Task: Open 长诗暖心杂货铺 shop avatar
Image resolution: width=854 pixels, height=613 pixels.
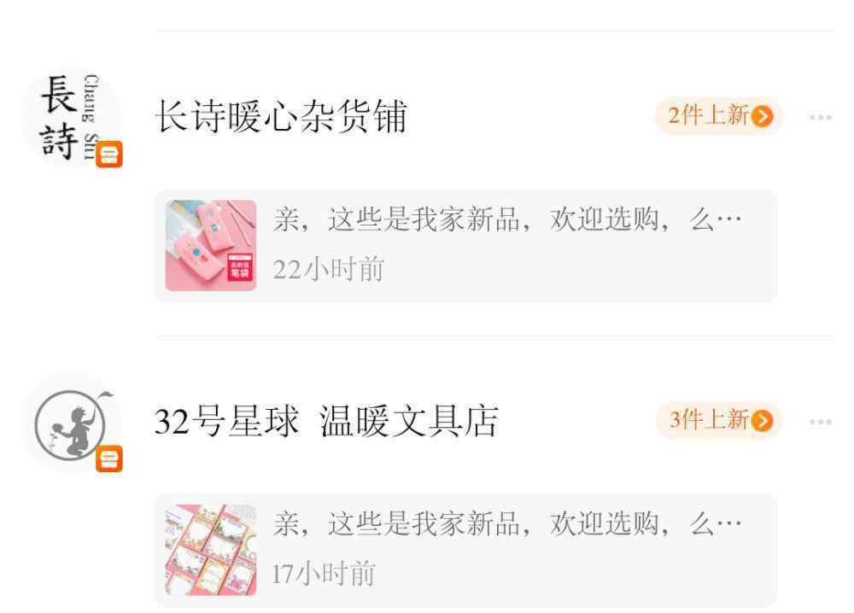Action: pos(70,117)
